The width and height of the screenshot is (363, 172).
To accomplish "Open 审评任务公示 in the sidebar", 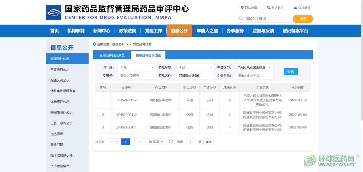I will coord(60,70).
